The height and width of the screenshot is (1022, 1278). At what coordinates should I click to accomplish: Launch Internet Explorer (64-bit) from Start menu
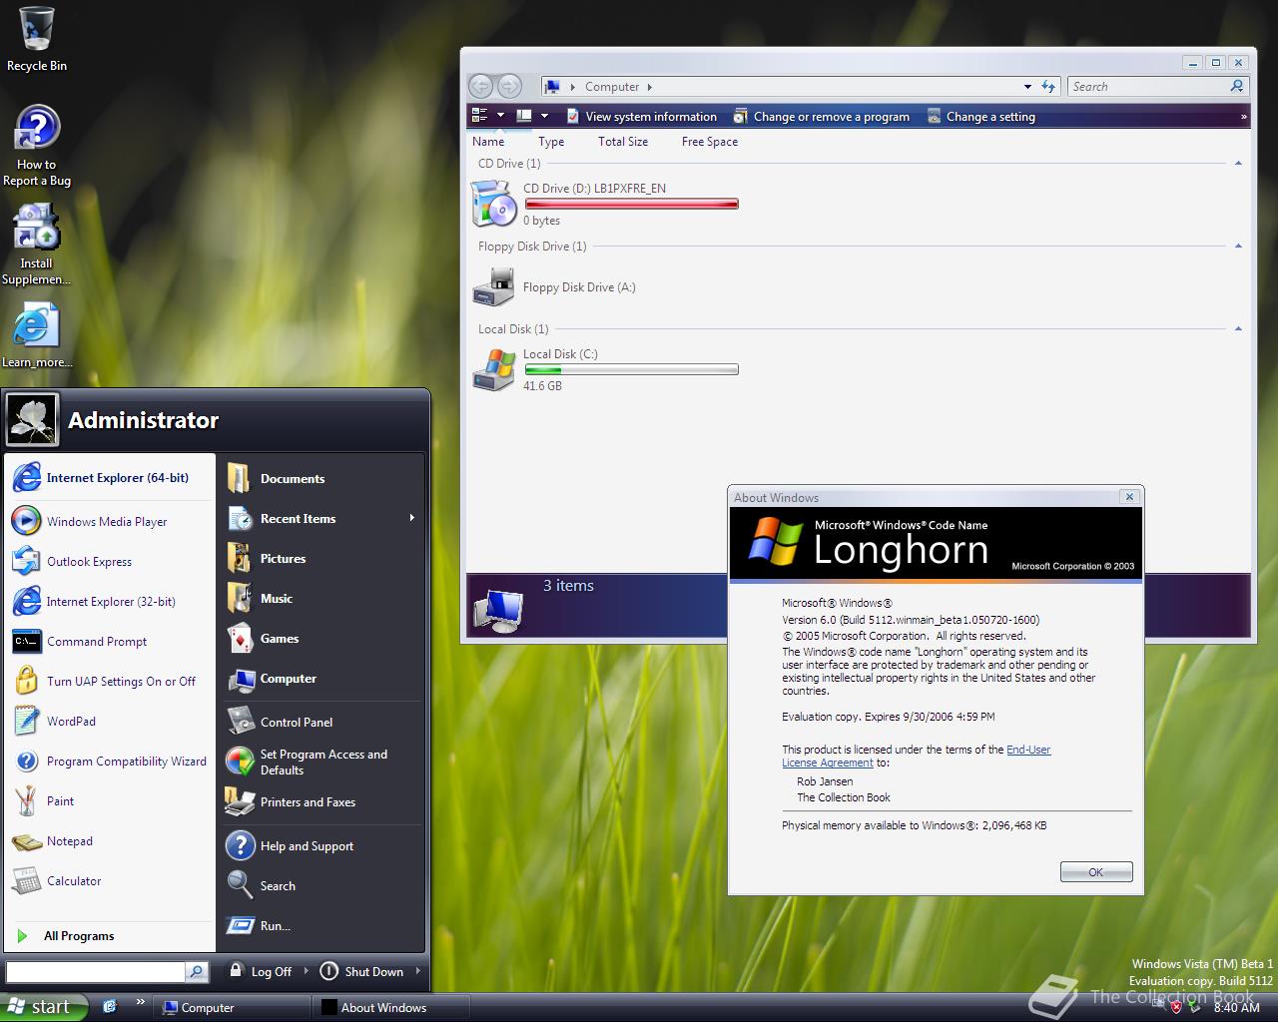click(x=109, y=478)
